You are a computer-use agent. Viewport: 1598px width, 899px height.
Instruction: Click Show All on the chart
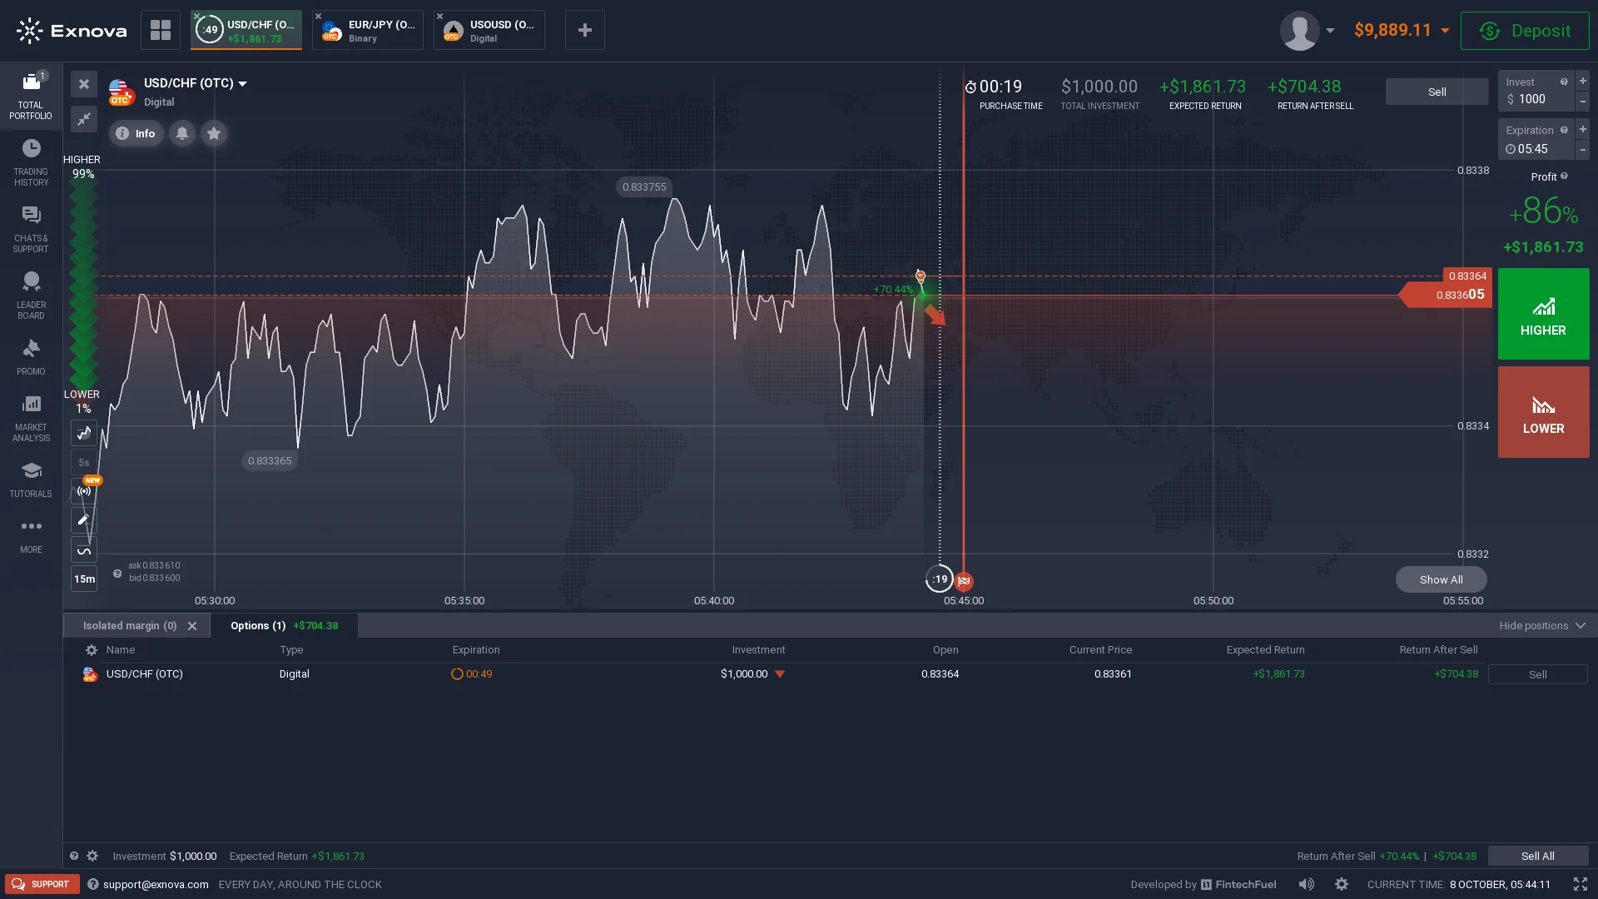coord(1441,579)
